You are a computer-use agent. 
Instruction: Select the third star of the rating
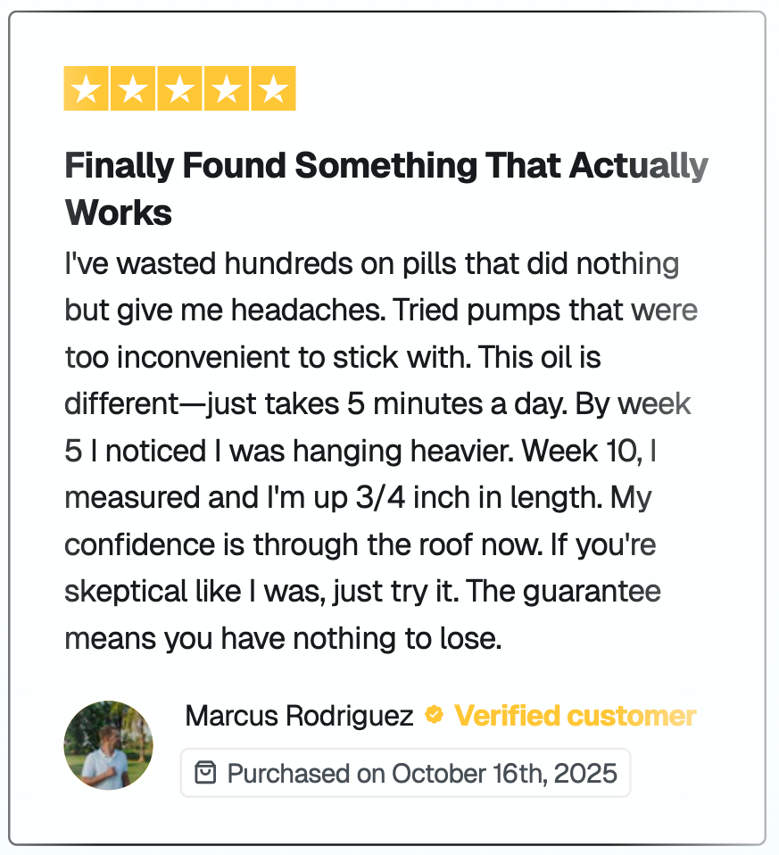tap(180, 89)
